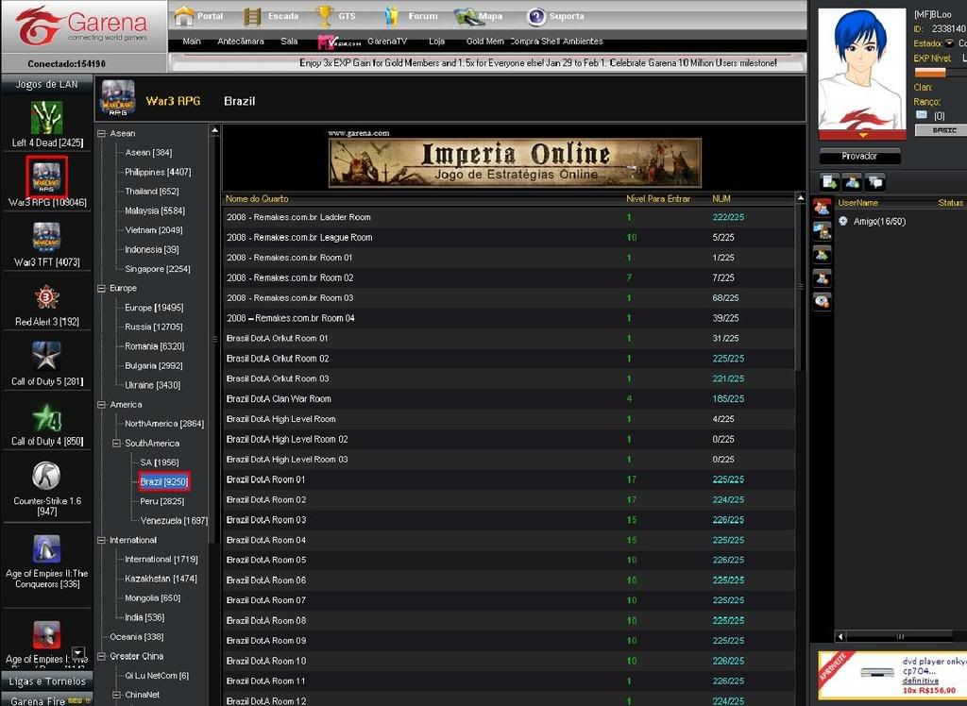Open the GarenaTV menu tab

[x=387, y=42]
